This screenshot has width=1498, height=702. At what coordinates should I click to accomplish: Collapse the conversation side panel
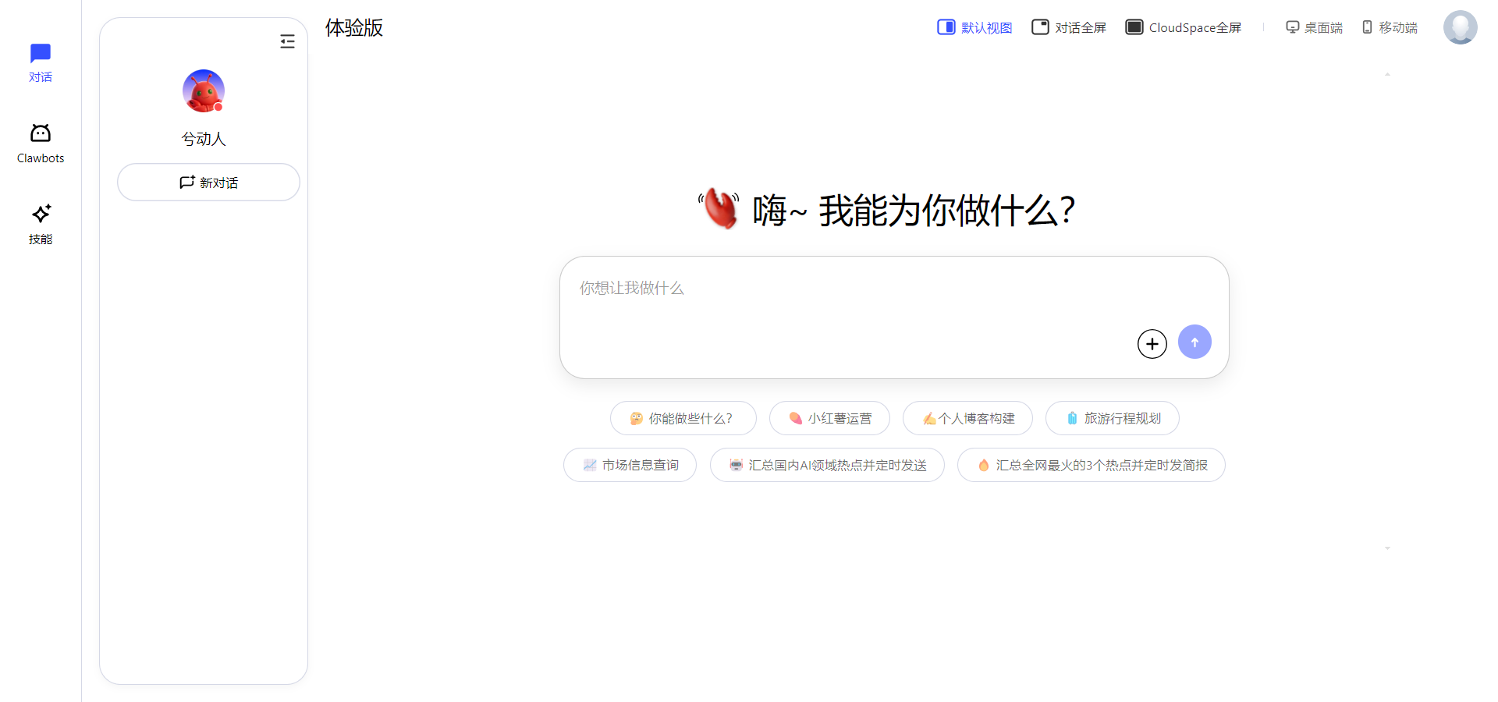(287, 41)
